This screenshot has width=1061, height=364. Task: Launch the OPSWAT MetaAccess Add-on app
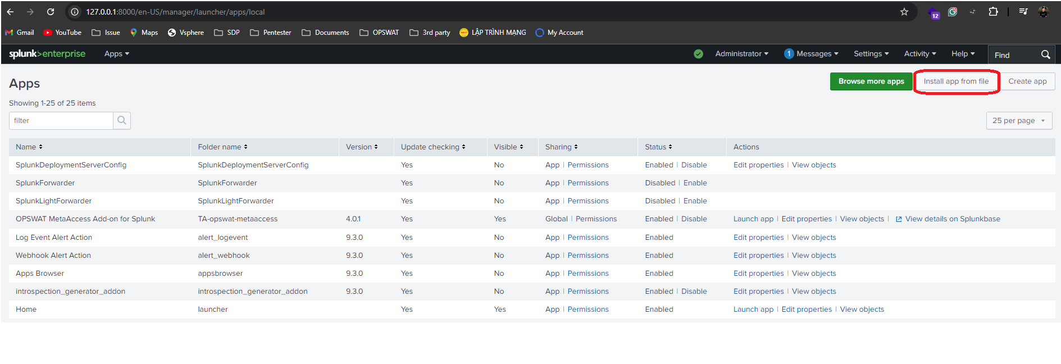click(753, 219)
